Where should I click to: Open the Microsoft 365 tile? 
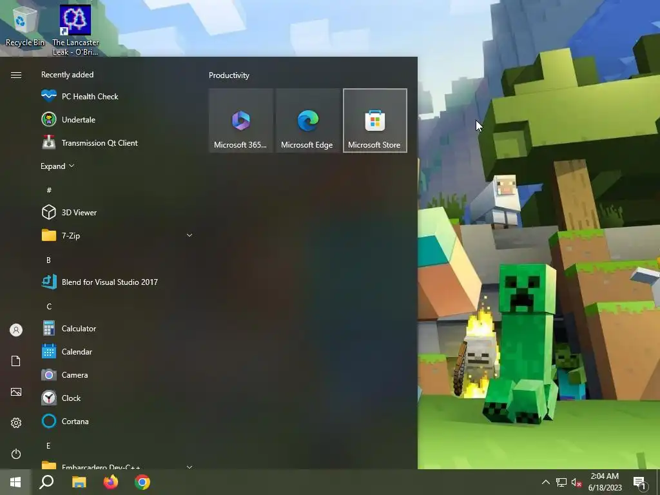coord(241,121)
